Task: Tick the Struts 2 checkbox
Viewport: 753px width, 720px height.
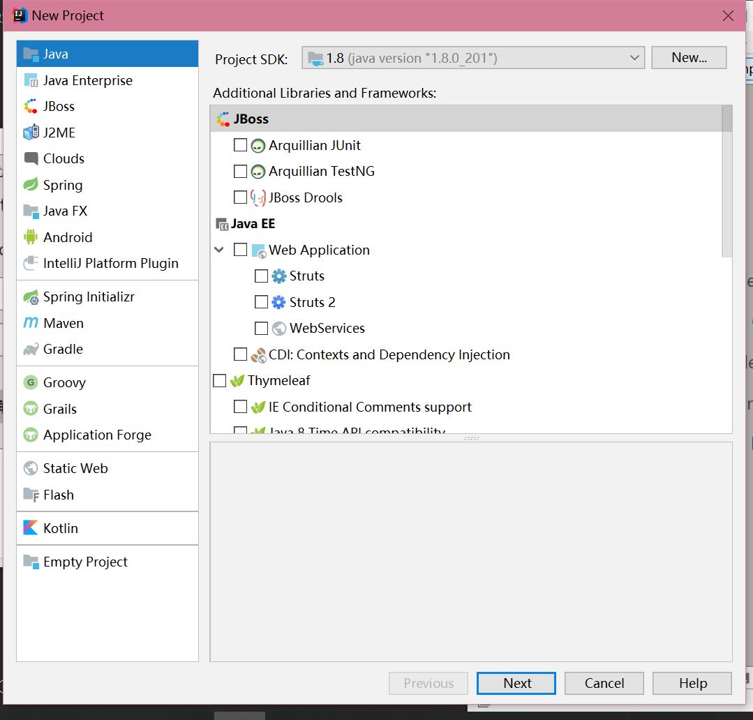Action: [x=261, y=302]
